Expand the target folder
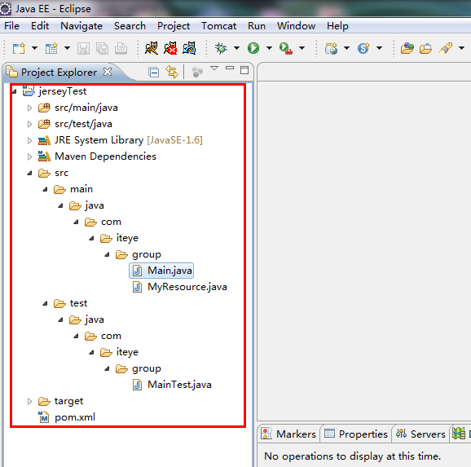Viewport: 471px width, 467px height. (29, 401)
